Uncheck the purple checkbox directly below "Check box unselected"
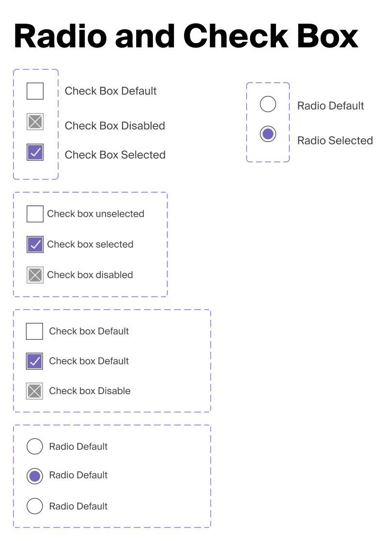The height and width of the screenshot is (541, 385). [x=35, y=244]
